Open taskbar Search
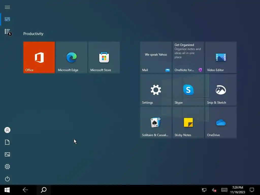 tap(44, 190)
